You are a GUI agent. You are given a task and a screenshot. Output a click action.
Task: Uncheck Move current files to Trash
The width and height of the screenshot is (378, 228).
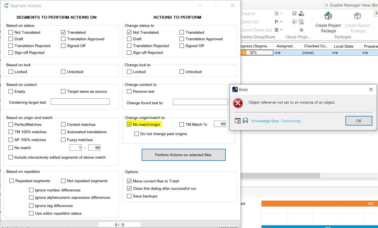129,181
